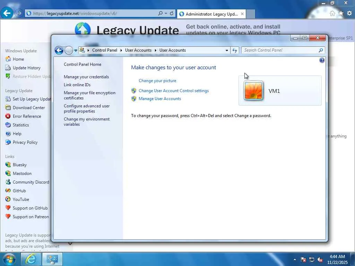Image resolution: width=355 pixels, height=266 pixels.
Task: Open a new tab in Internet Explorer
Action: tap(251, 14)
